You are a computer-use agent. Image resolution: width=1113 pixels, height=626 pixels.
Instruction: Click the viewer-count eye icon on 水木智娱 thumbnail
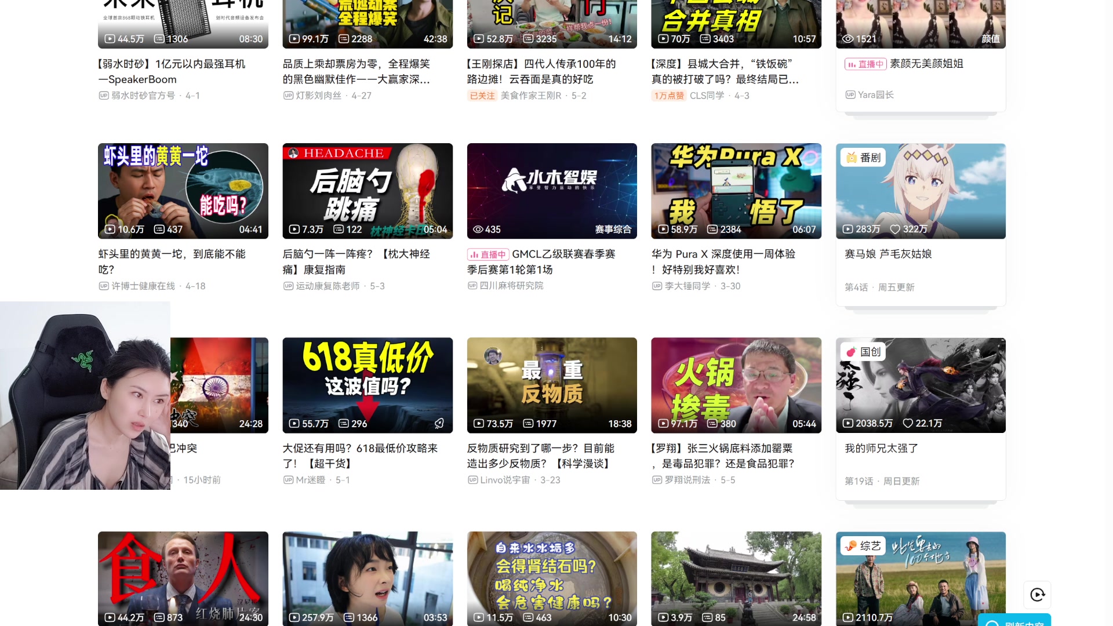tap(478, 230)
